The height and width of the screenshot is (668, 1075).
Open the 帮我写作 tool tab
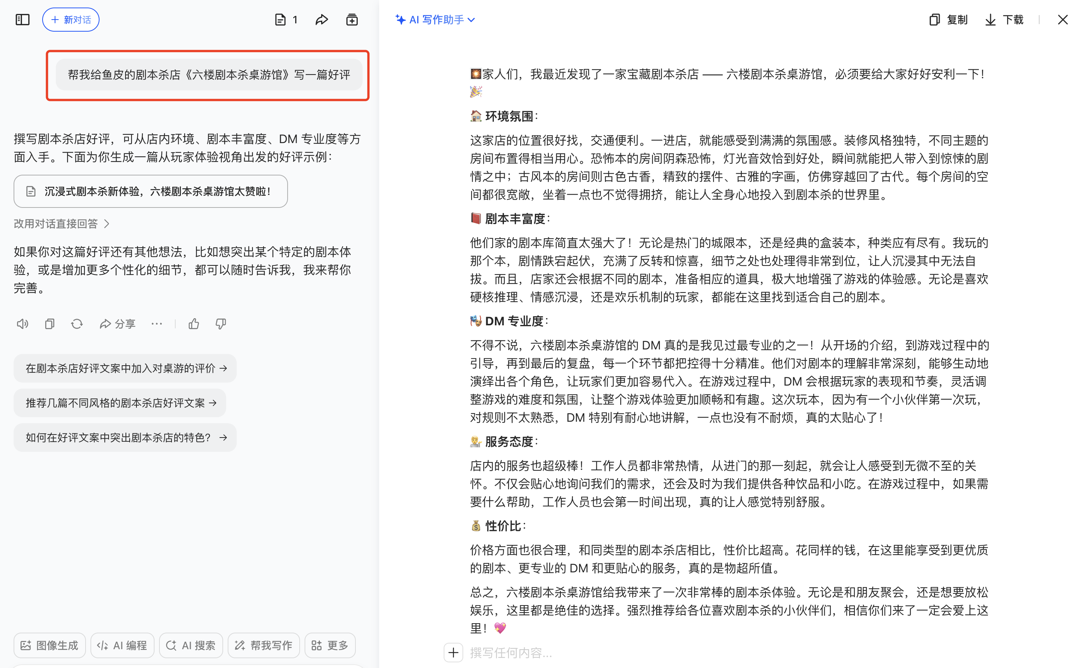click(x=263, y=645)
